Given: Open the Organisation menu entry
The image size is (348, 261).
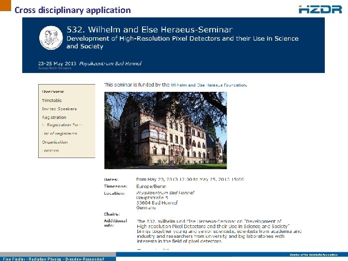Looking at the screenshot, I should click(55, 142).
